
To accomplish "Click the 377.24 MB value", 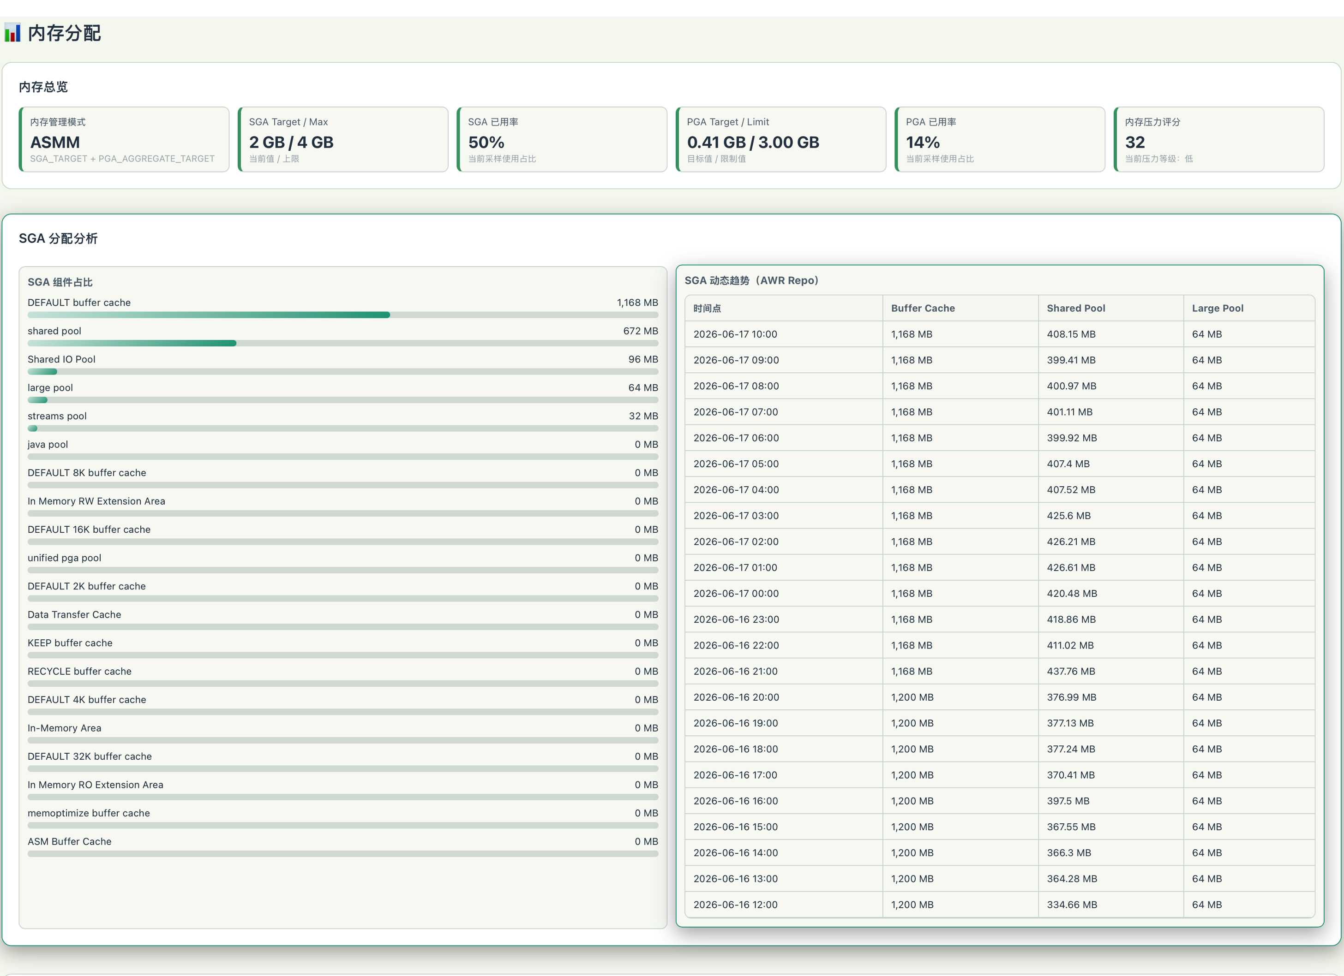I will [x=1071, y=750].
